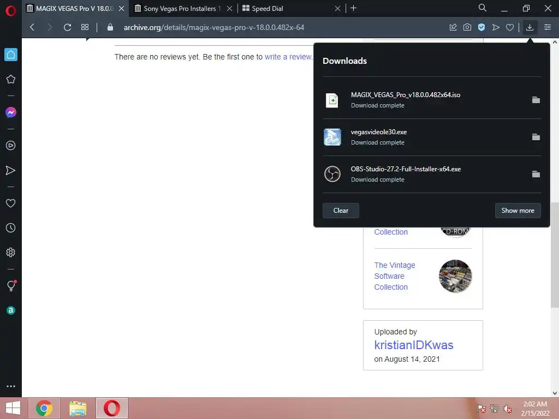Open Action Center flag tray icon
559x419 pixels.
click(x=481, y=409)
